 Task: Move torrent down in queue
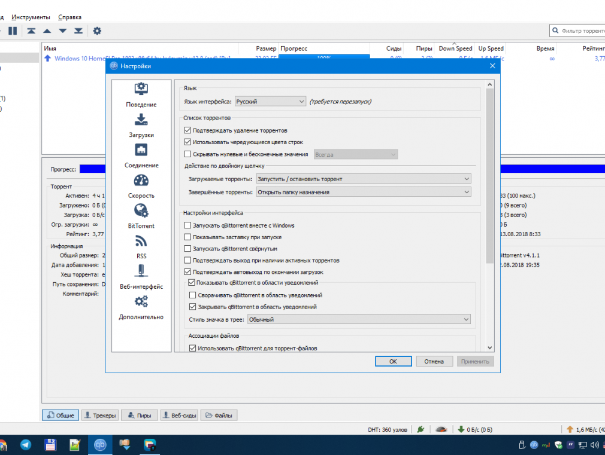coord(62,31)
